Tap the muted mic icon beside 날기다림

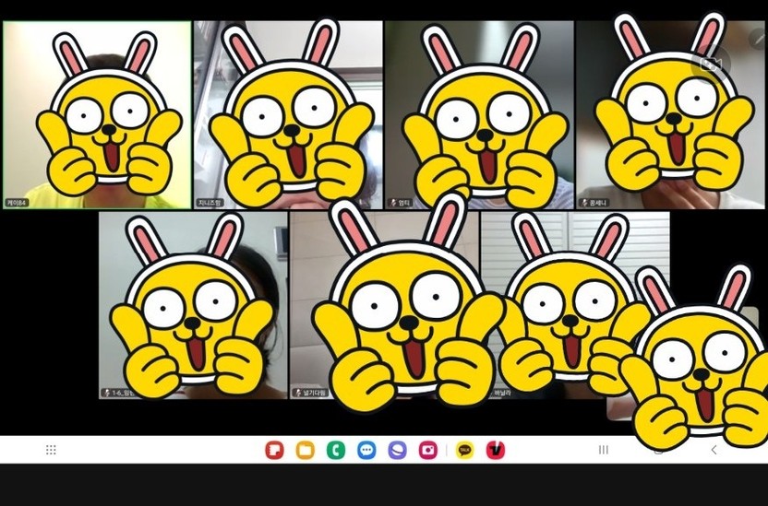pos(297,393)
